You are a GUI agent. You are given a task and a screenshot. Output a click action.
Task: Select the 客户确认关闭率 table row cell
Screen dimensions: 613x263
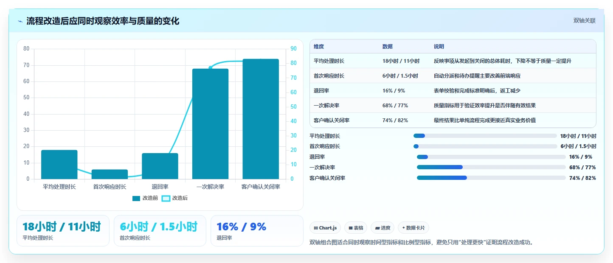click(x=332, y=120)
